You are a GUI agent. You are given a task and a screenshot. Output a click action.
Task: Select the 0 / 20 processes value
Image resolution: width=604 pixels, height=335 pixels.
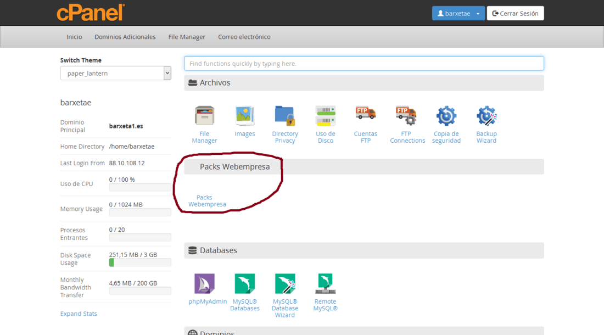click(x=117, y=230)
